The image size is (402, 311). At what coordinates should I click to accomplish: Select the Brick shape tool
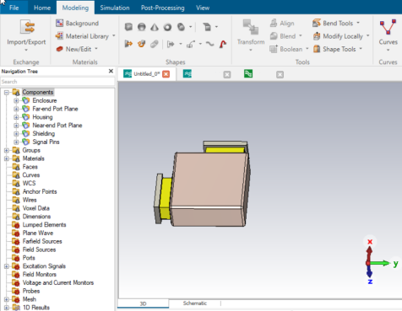[x=128, y=27]
